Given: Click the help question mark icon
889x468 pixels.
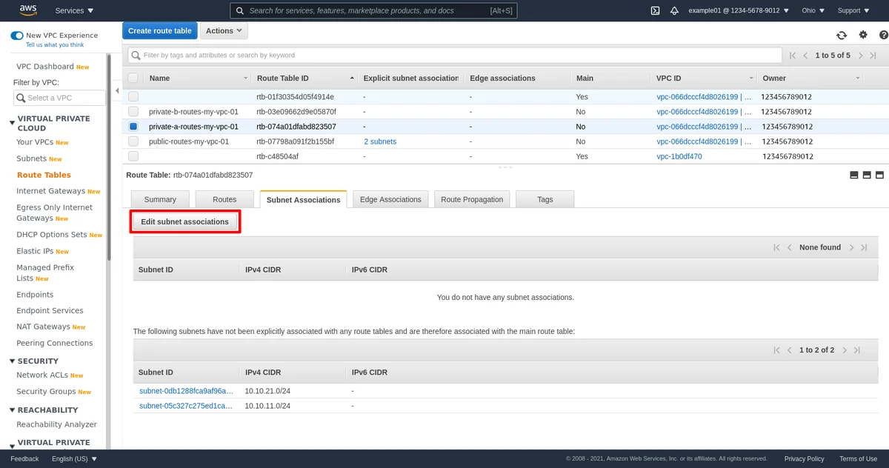Looking at the screenshot, I should pos(882,35).
